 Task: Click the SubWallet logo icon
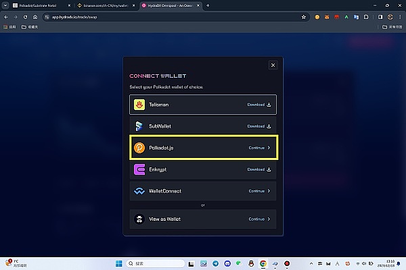[x=139, y=126]
